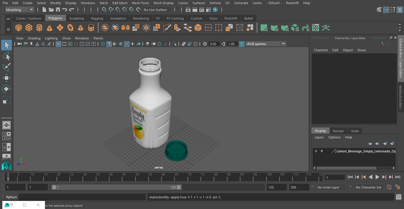
Task: Toggle layer visibility V box
Action: tap(316, 151)
